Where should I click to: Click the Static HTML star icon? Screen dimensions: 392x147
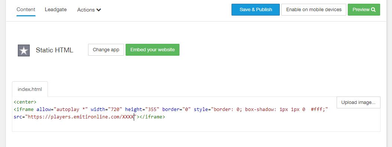(x=24, y=50)
